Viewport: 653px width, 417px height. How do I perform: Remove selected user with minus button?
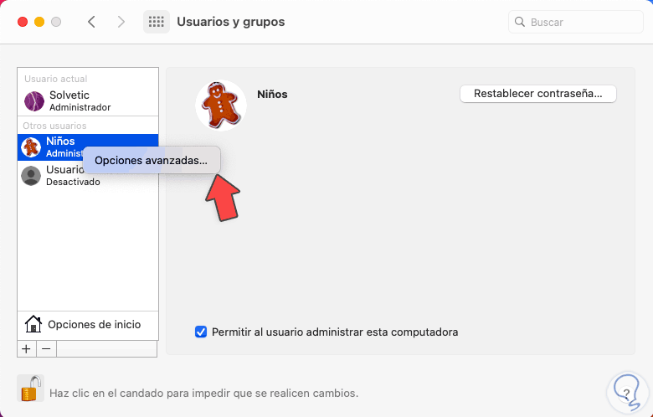(46, 348)
